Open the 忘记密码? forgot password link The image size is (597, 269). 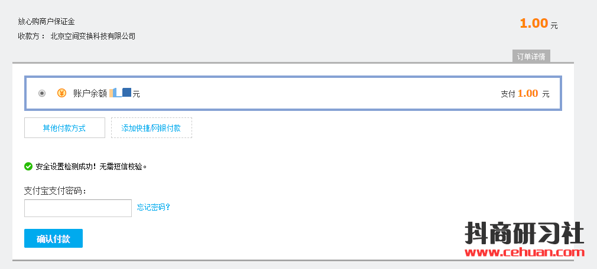(154, 207)
